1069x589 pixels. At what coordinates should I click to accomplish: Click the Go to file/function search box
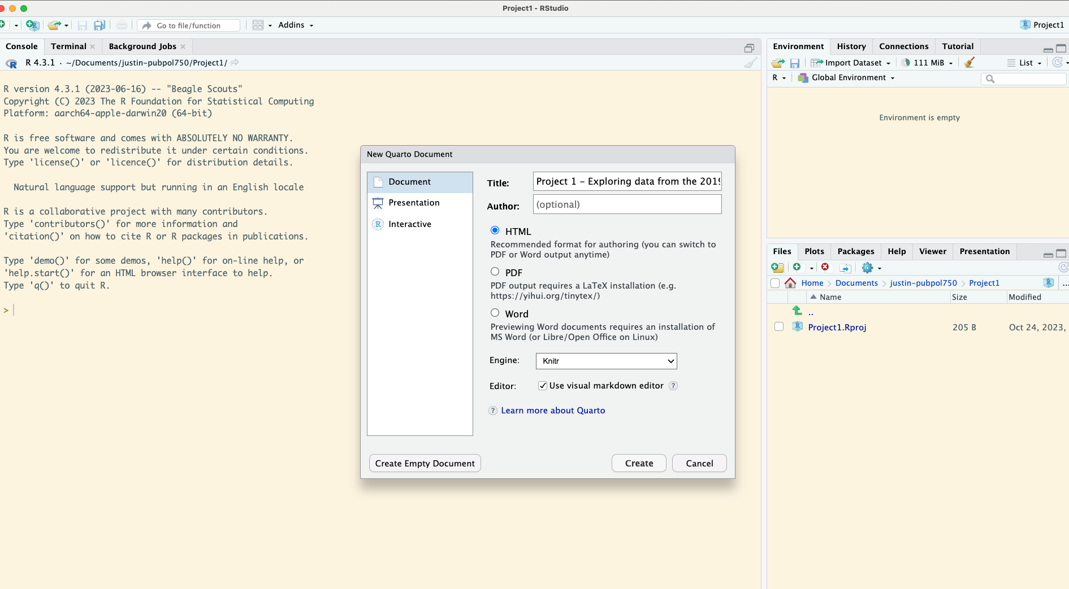pos(189,25)
